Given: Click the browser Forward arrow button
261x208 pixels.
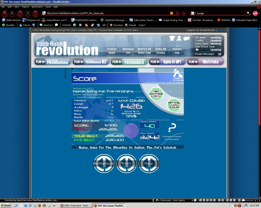Looking at the screenshot, I should (12, 13).
